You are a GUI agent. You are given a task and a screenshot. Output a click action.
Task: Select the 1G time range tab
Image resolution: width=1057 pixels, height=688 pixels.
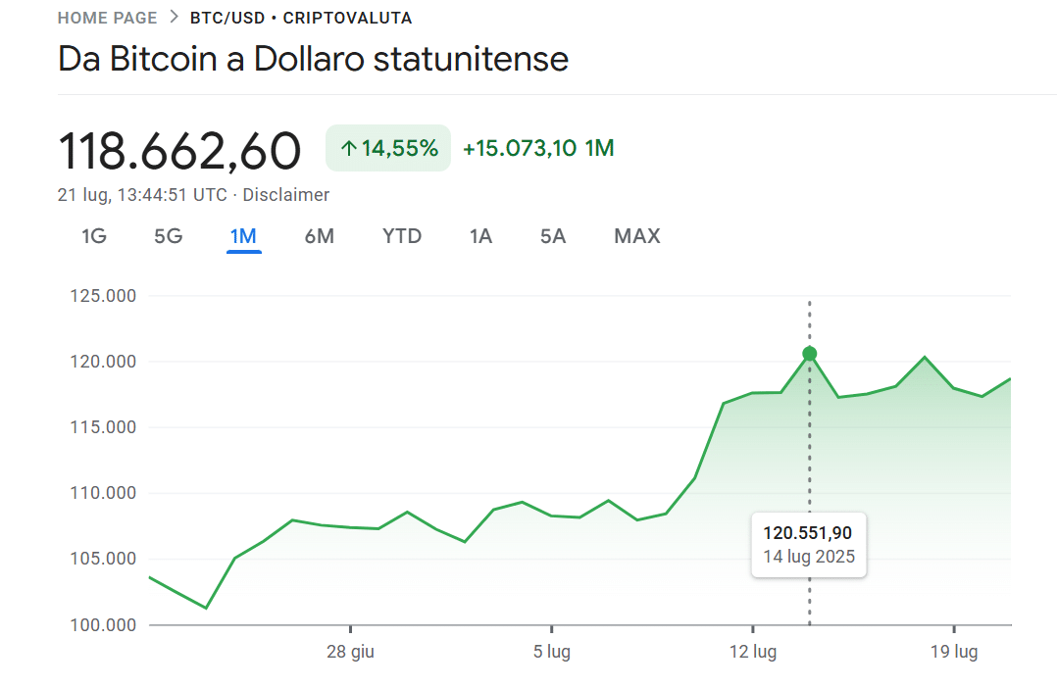pos(93,236)
